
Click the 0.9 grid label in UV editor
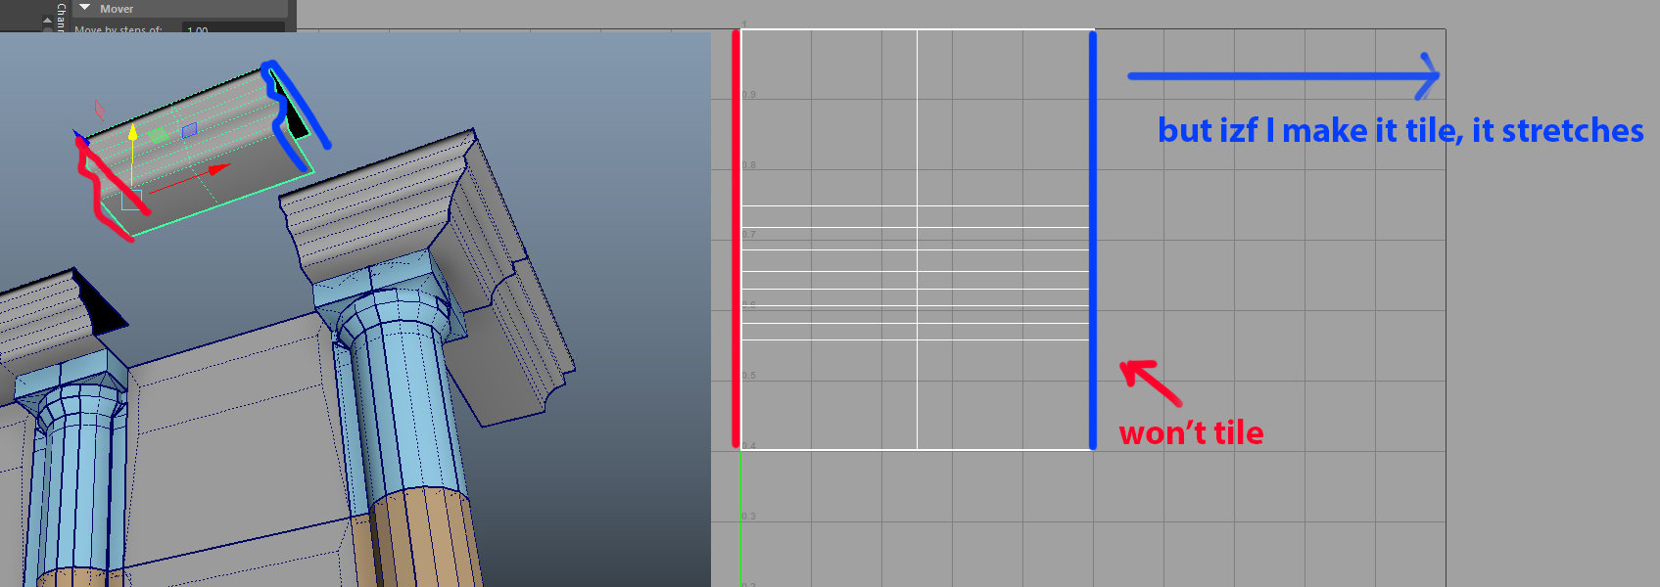tap(749, 95)
